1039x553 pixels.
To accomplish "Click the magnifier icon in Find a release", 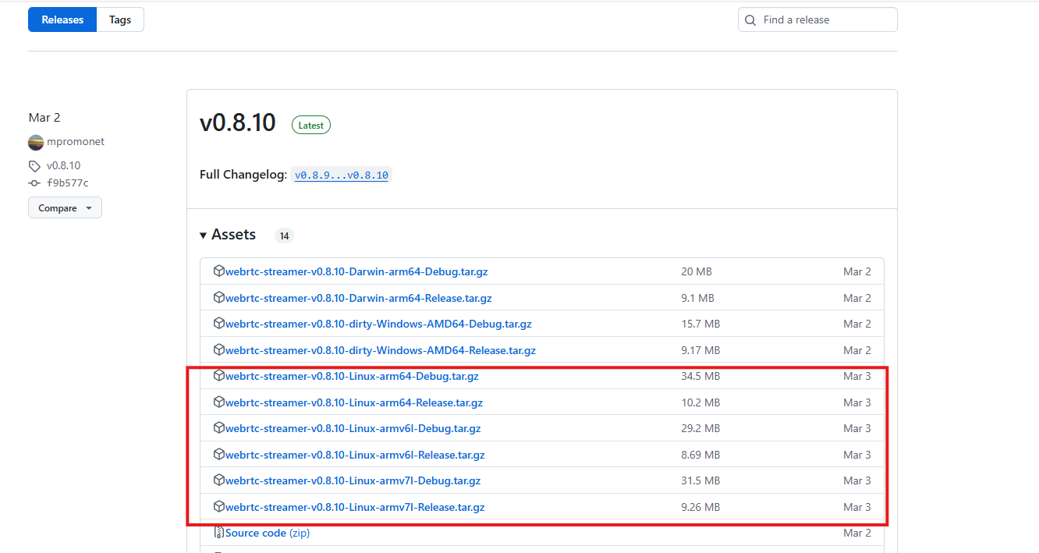I will [x=750, y=20].
